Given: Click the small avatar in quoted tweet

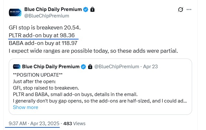Looking at the screenshot, I should click(17, 67).
